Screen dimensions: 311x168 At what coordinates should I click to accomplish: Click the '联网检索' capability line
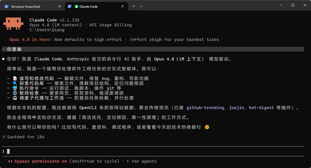tap(65, 93)
